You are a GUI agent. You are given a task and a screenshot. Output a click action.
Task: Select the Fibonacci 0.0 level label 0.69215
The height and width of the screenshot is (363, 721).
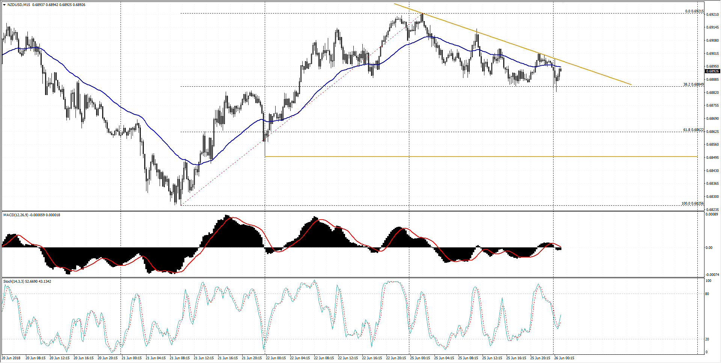coord(694,11)
